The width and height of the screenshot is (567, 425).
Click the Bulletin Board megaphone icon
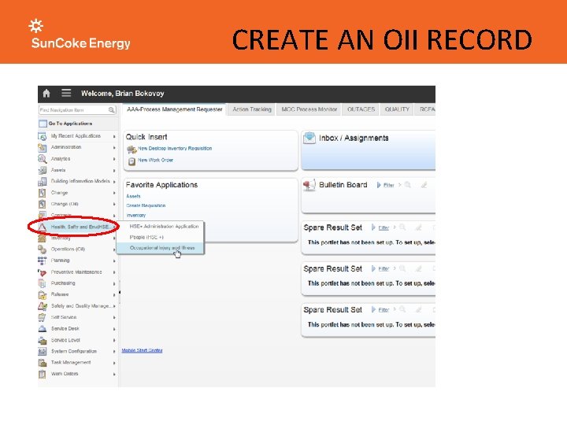[309, 185]
